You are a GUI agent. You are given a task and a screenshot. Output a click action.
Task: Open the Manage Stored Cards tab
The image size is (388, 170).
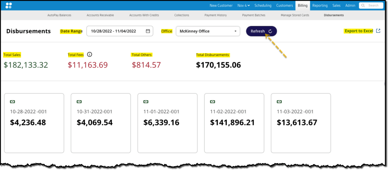pos(295,15)
